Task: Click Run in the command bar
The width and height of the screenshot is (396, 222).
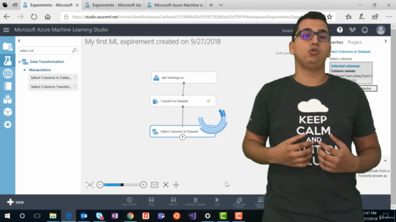Action: click(217, 202)
